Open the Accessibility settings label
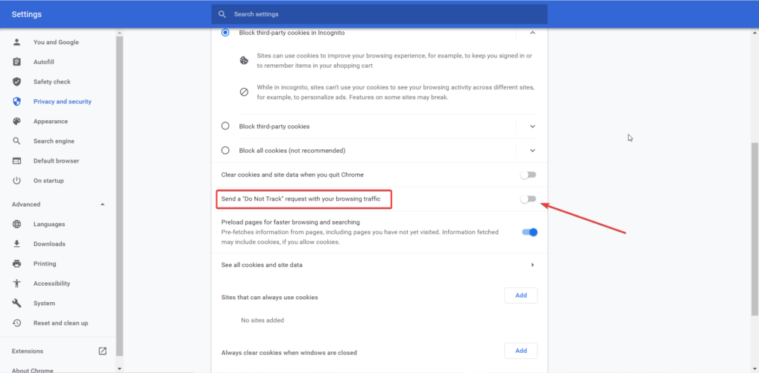This screenshot has height=373, width=759. pyautogui.click(x=51, y=283)
